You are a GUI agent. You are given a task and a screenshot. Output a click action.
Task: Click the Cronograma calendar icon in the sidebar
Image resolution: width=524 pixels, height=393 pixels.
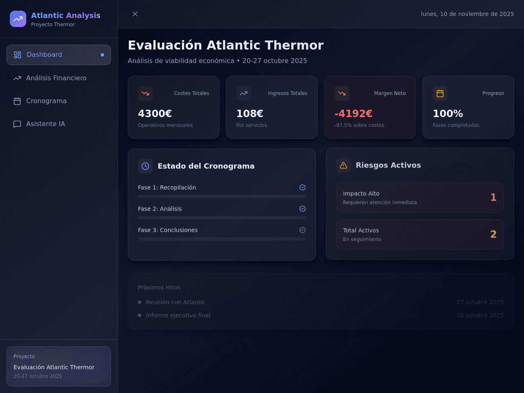tap(17, 101)
